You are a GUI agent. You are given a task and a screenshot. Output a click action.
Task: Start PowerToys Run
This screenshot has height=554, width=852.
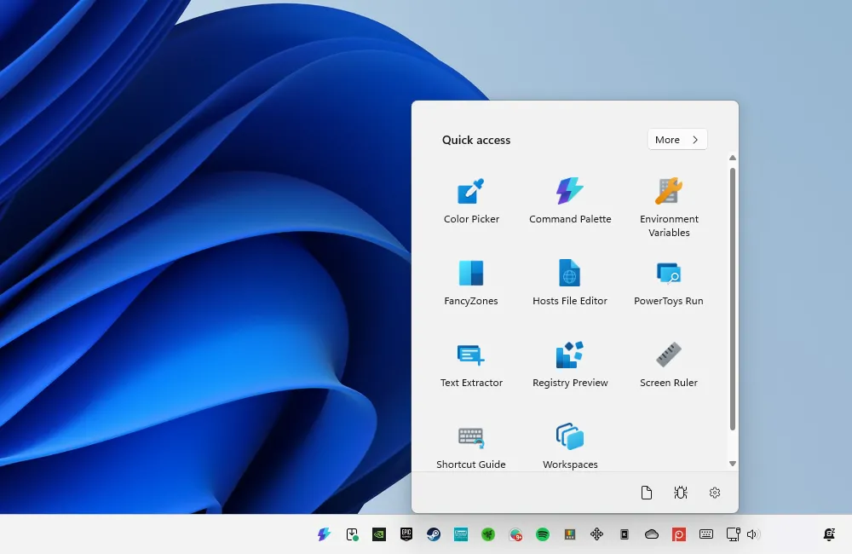pyautogui.click(x=669, y=283)
